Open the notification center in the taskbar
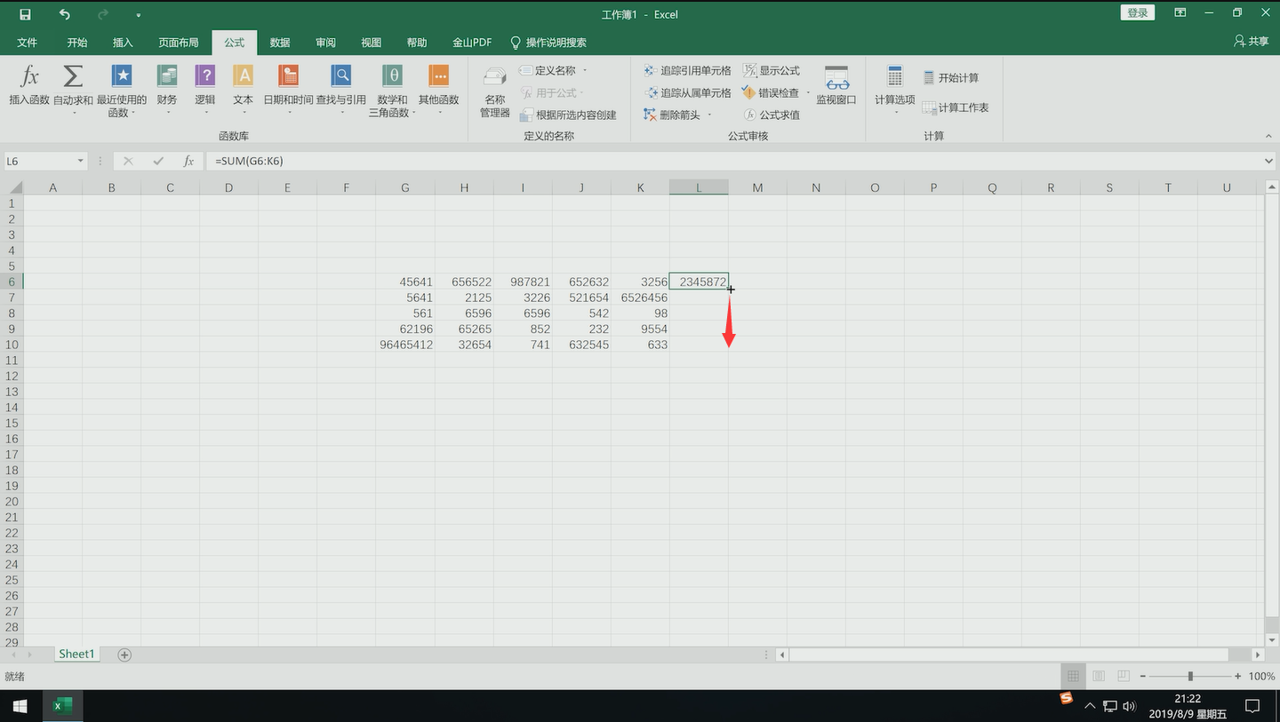Image resolution: width=1280 pixels, height=722 pixels. click(x=1252, y=706)
